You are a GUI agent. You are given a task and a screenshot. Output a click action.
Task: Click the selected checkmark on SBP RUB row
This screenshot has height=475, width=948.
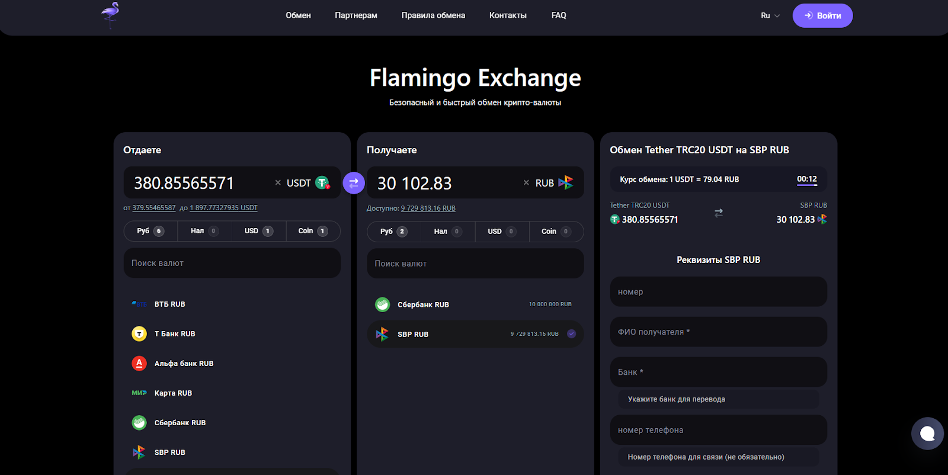coord(572,333)
